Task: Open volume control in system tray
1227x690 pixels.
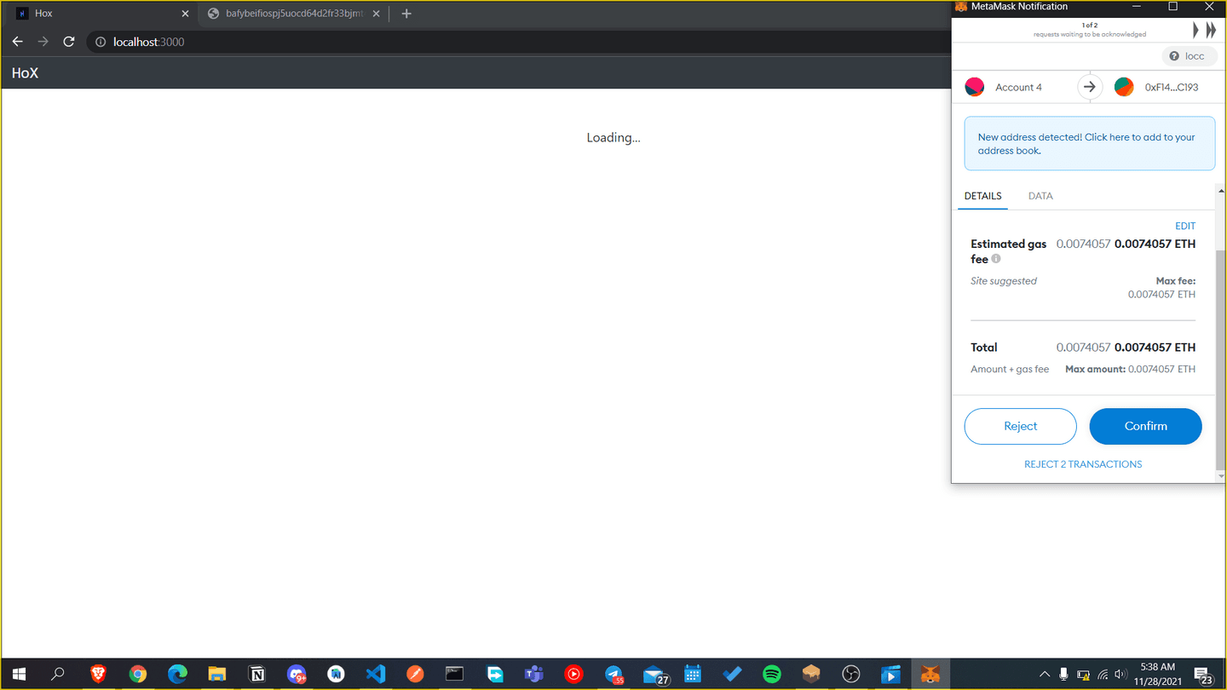Action: point(1121,674)
